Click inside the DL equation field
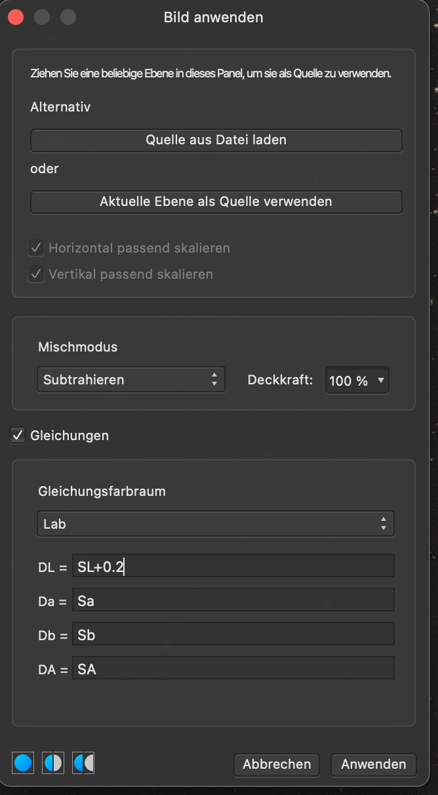 (233, 565)
